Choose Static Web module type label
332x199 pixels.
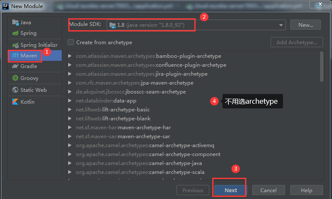[x=34, y=90]
